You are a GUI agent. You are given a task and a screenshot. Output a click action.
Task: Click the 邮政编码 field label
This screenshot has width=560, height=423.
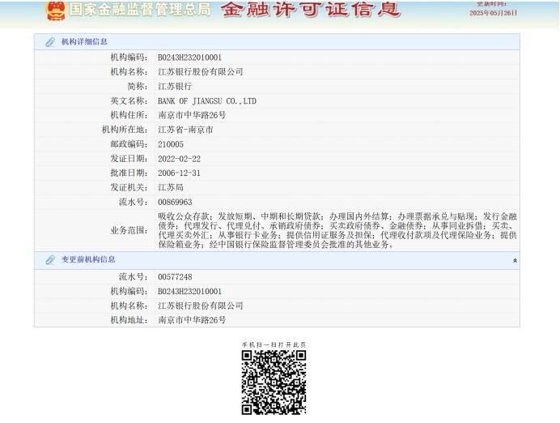pos(129,144)
